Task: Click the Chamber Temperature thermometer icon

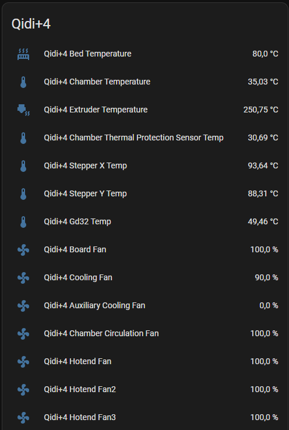Action: click(23, 82)
